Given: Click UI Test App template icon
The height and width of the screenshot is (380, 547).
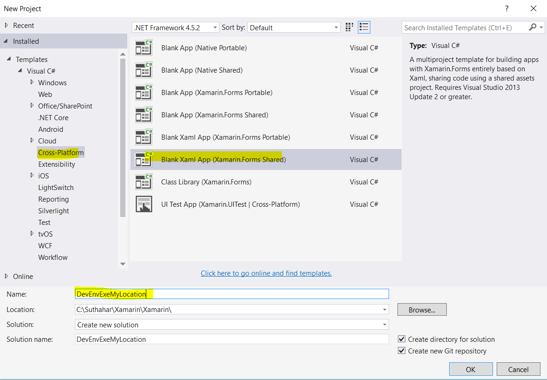Looking at the screenshot, I should click(144, 204).
